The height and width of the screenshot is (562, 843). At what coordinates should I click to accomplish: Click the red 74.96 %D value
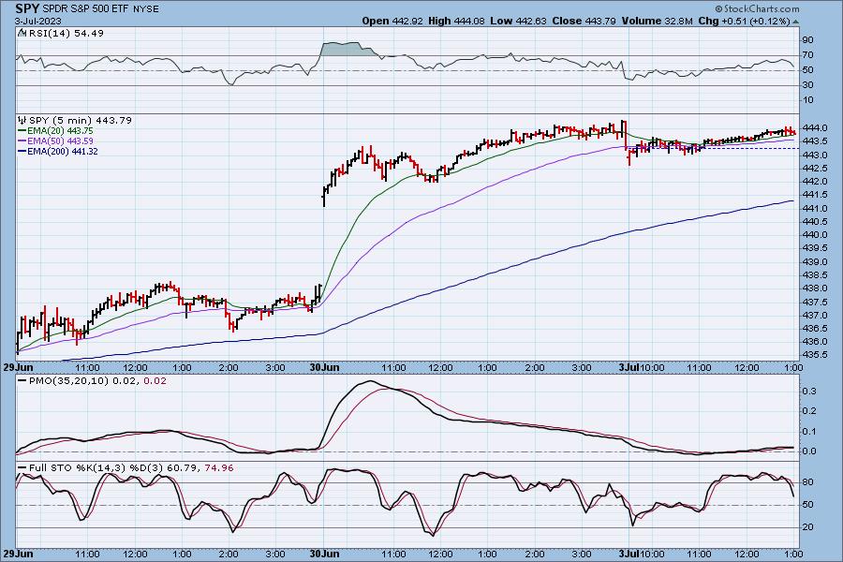(219, 468)
